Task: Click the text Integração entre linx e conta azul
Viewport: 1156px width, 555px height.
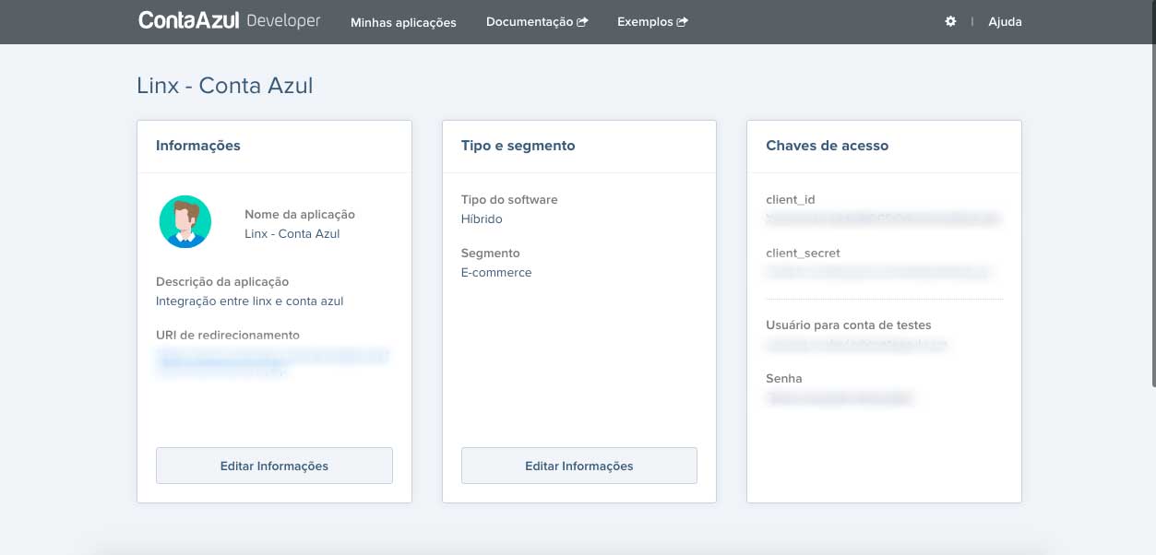Action: click(x=250, y=301)
